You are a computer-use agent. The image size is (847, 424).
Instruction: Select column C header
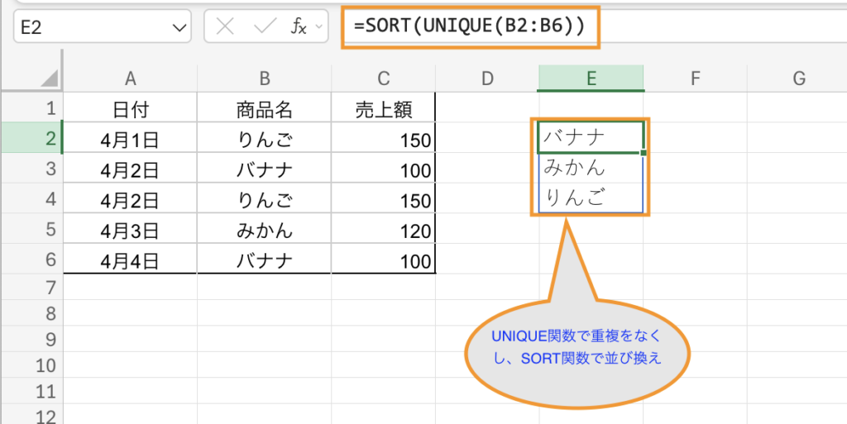tap(383, 79)
